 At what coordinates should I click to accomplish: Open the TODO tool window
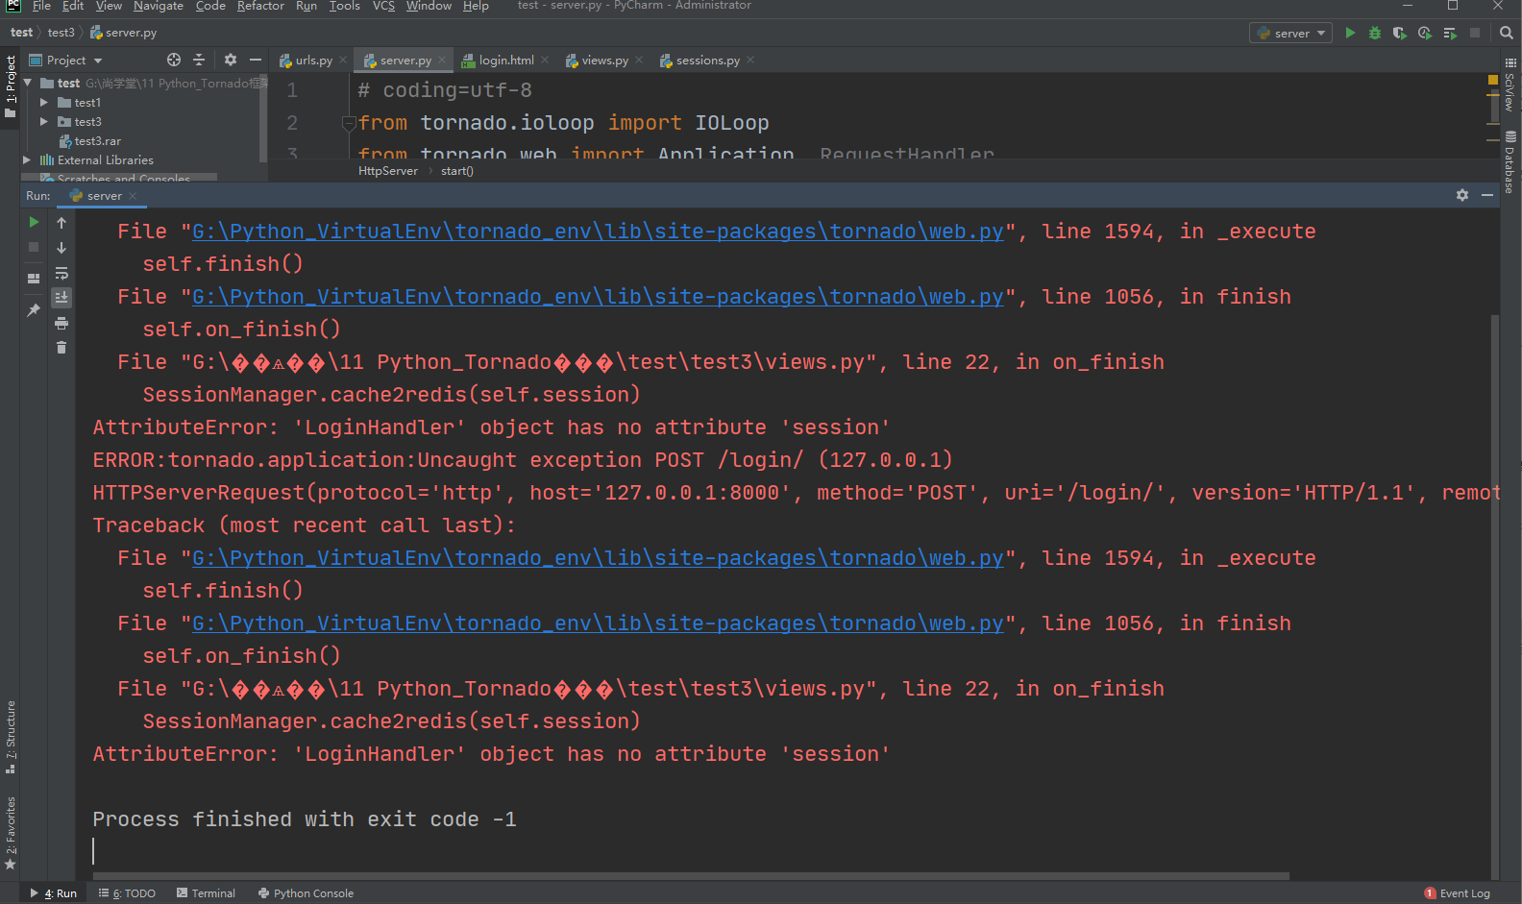tap(127, 893)
